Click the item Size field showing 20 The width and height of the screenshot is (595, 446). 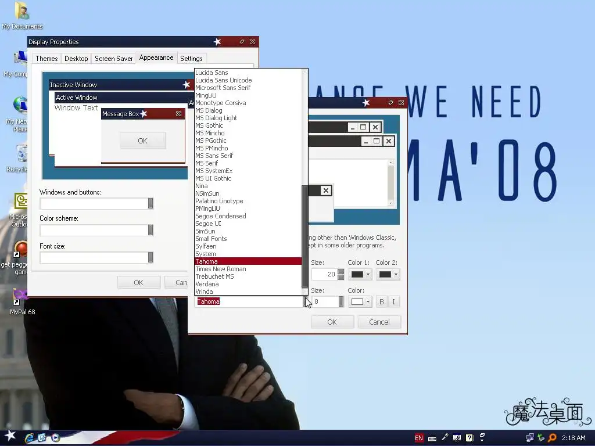(x=324, y=274)
